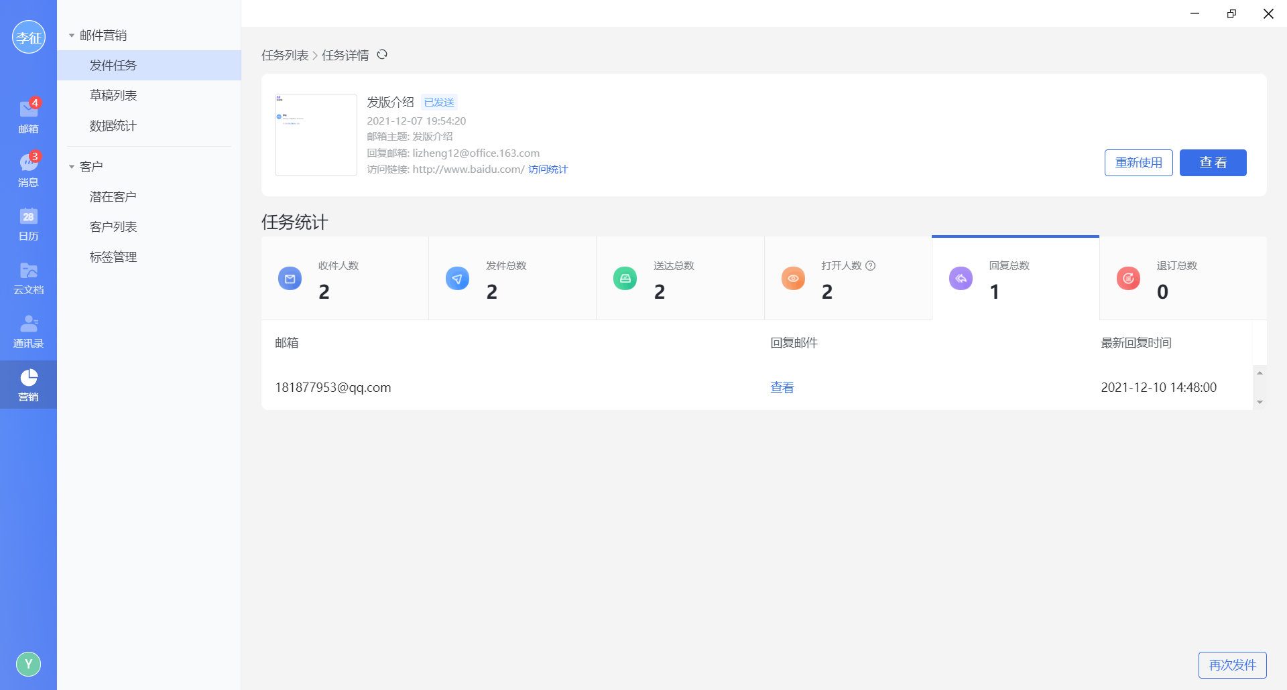Open the 消息 messages icon
Viewport: 1287px width, 690px height.
coord(28,169)
